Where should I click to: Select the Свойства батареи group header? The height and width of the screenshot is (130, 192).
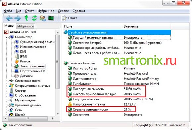(x=79, y=63)
